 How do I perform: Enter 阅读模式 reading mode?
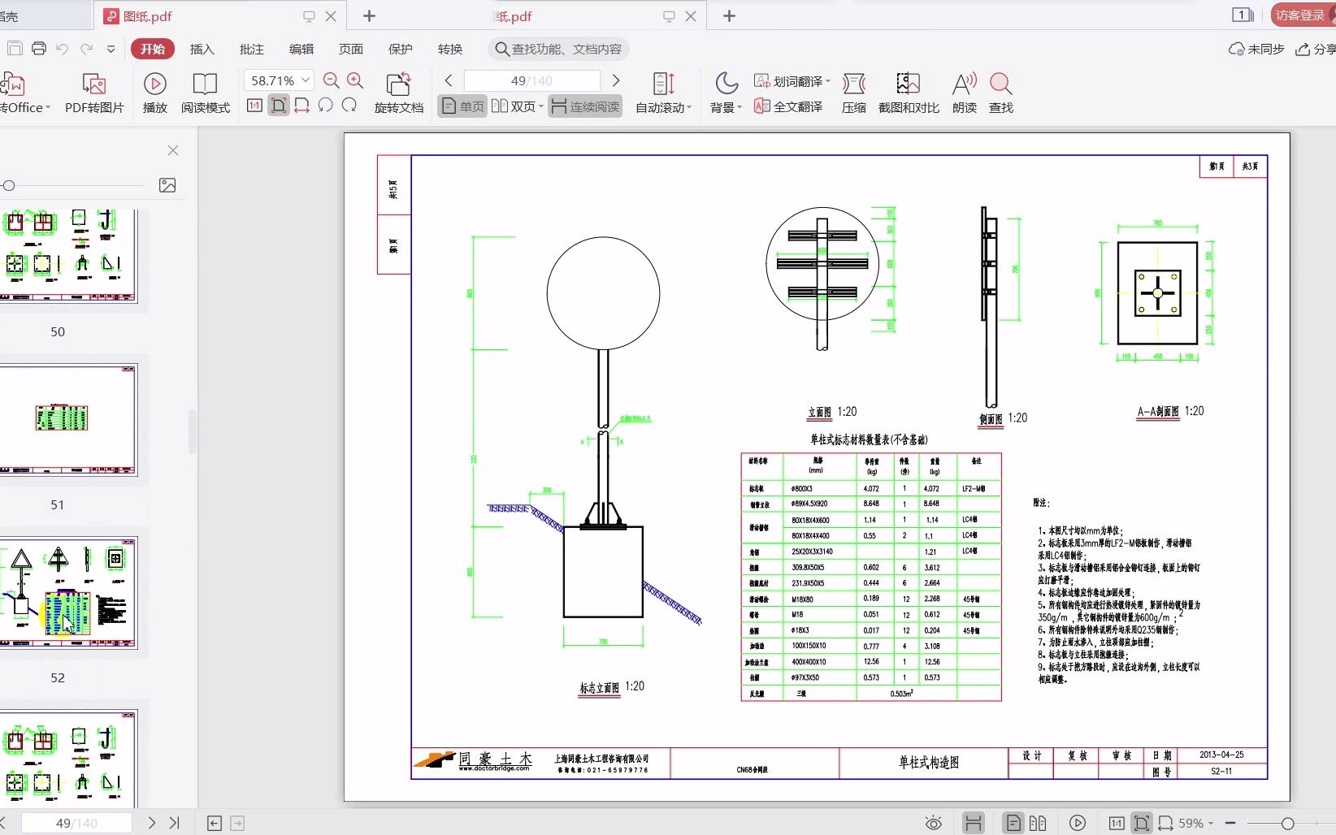(x=205, y=92)
